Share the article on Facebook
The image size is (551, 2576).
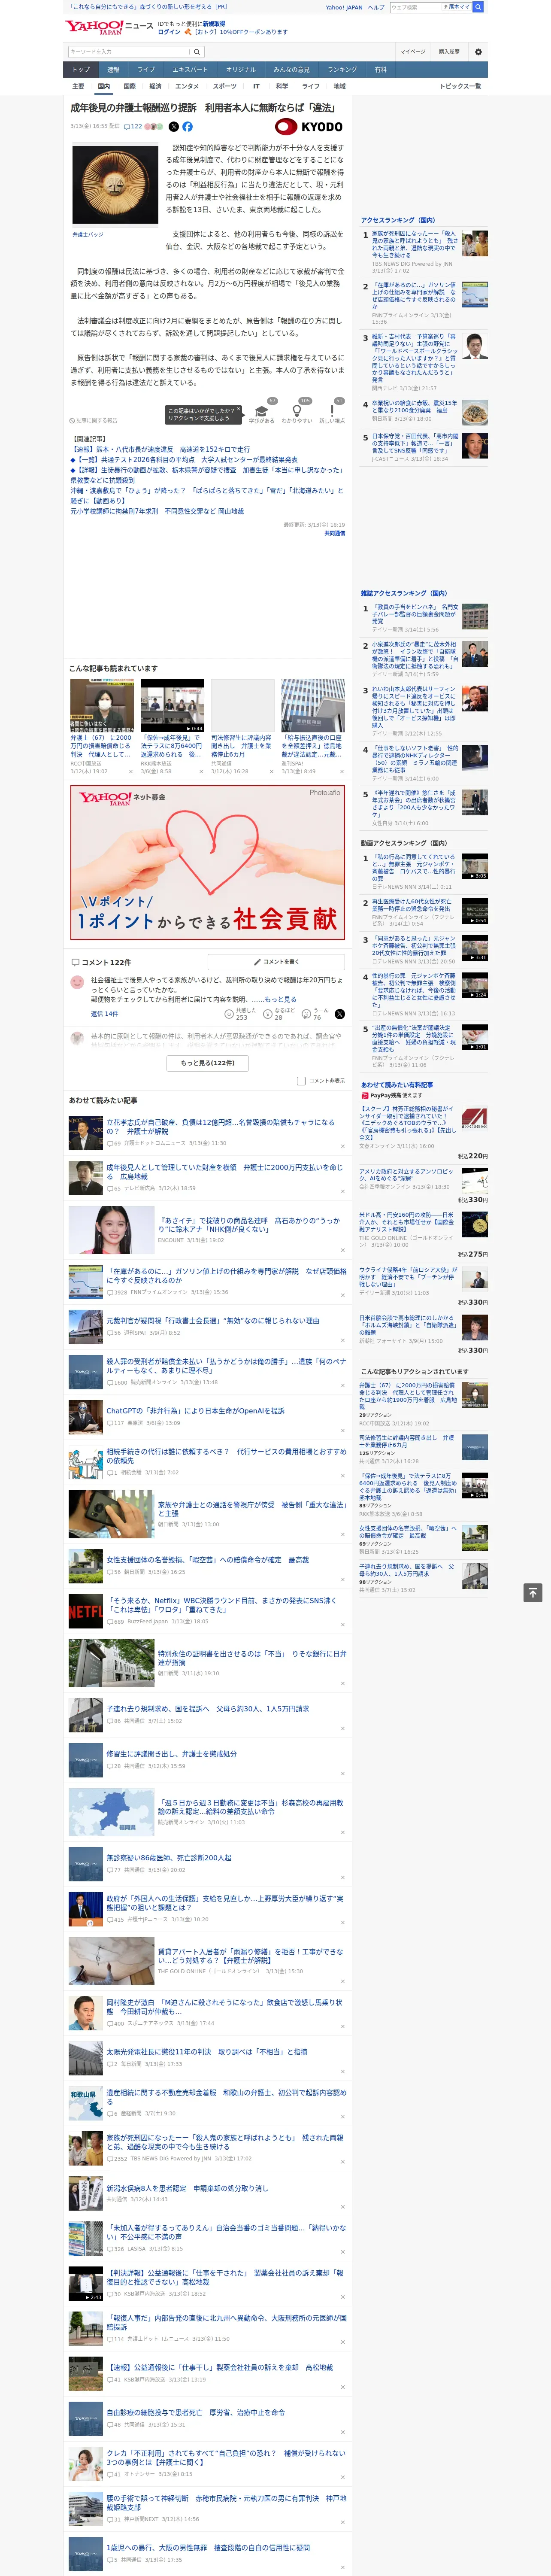[x=187, y=127]
